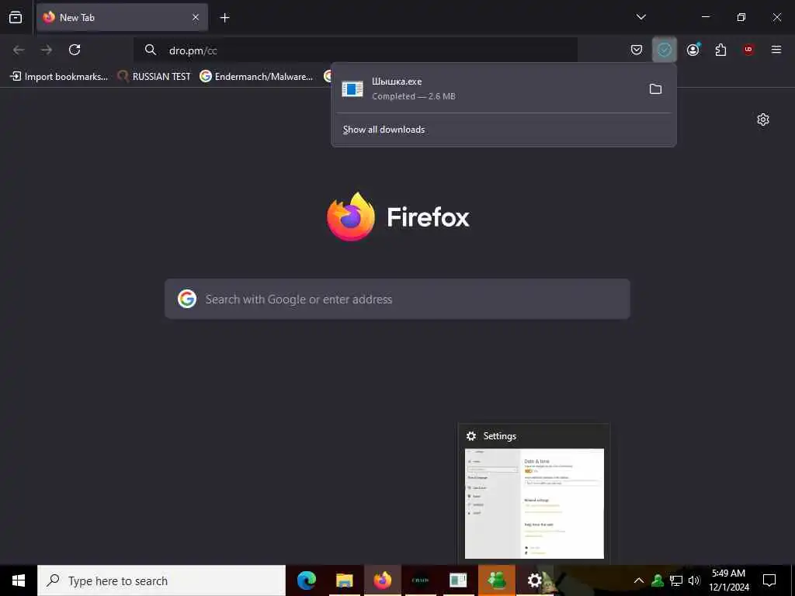Screen dimensions: 795x596
Task: Go back with the back arrow
Action: point(19,50)
